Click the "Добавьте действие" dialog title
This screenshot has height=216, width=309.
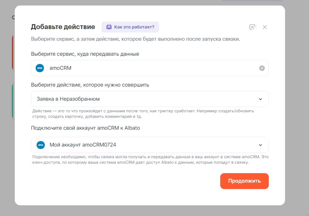click(x=63, y=27)
